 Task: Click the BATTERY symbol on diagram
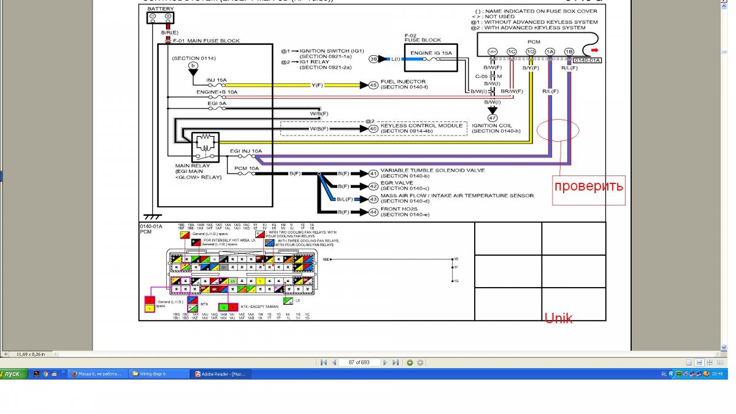coord(160,17)
